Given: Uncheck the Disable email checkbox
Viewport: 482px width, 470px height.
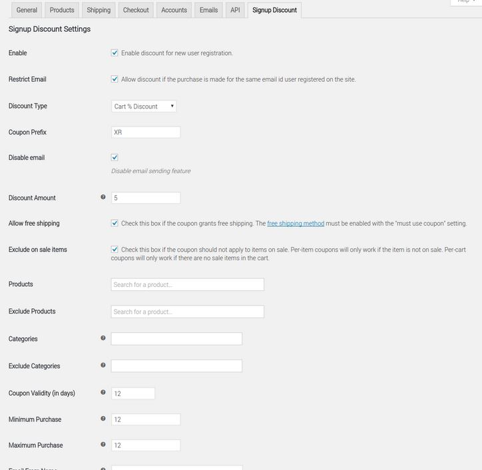Looking at the screenshot, I should click(x=115, y=157).
